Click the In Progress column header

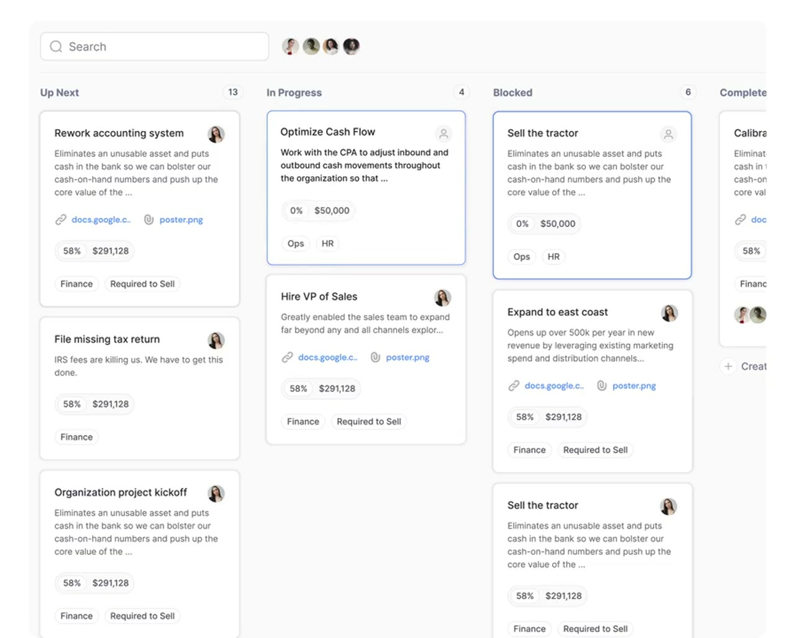pyautogui.click(x=294, y=92)
